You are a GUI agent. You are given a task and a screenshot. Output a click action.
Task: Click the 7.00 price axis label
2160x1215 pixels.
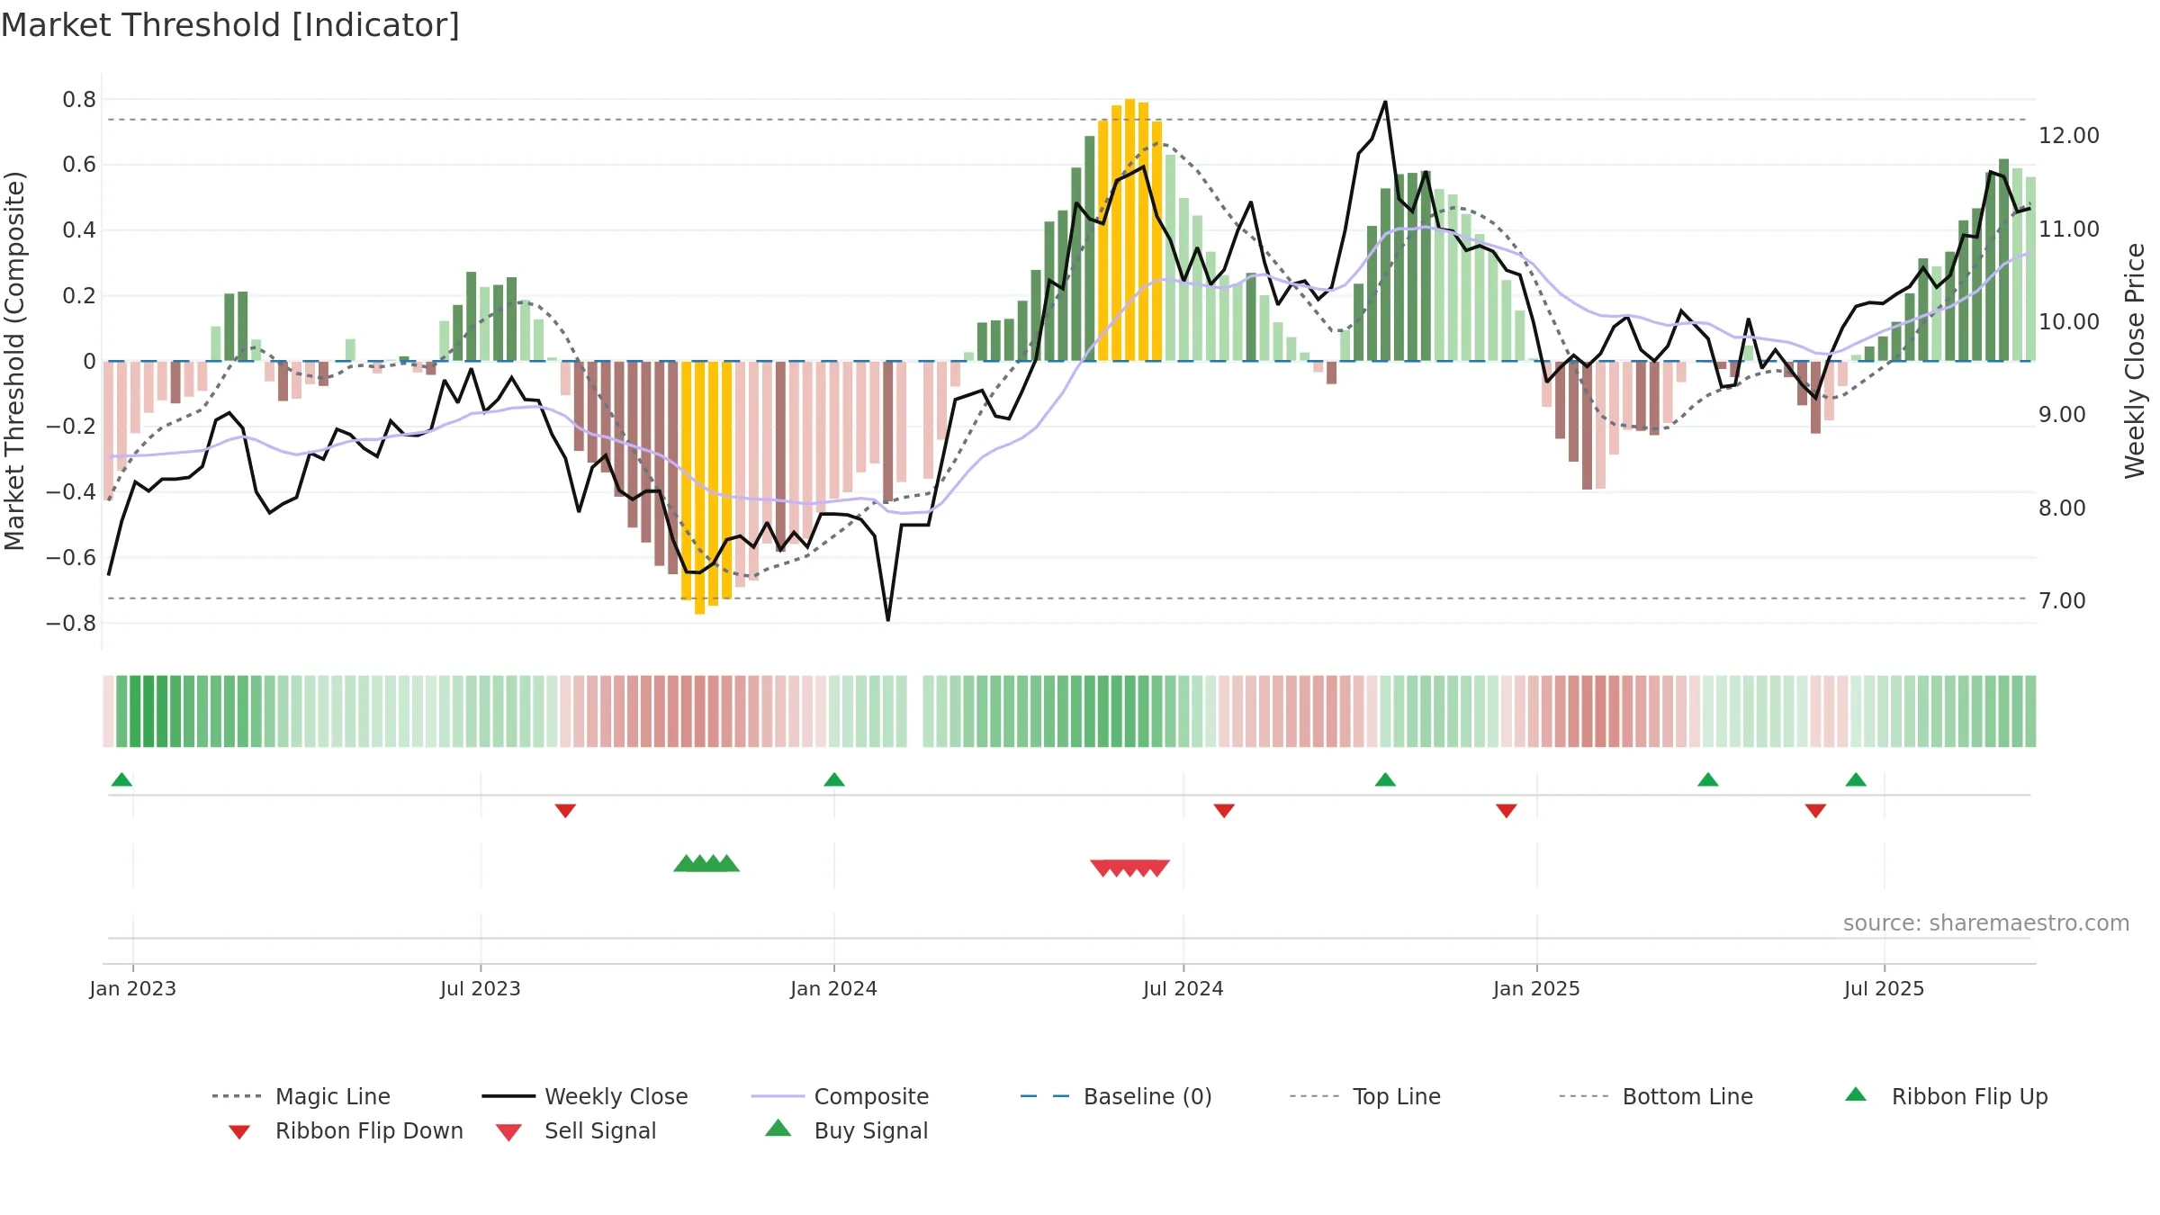coord(2062,601)
